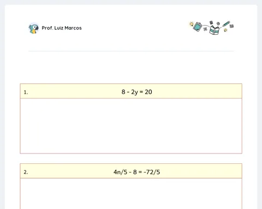Viewport: 262px width, 209px height.
Task: Click the thin divider line under the header
Action: tap(131, 51)
